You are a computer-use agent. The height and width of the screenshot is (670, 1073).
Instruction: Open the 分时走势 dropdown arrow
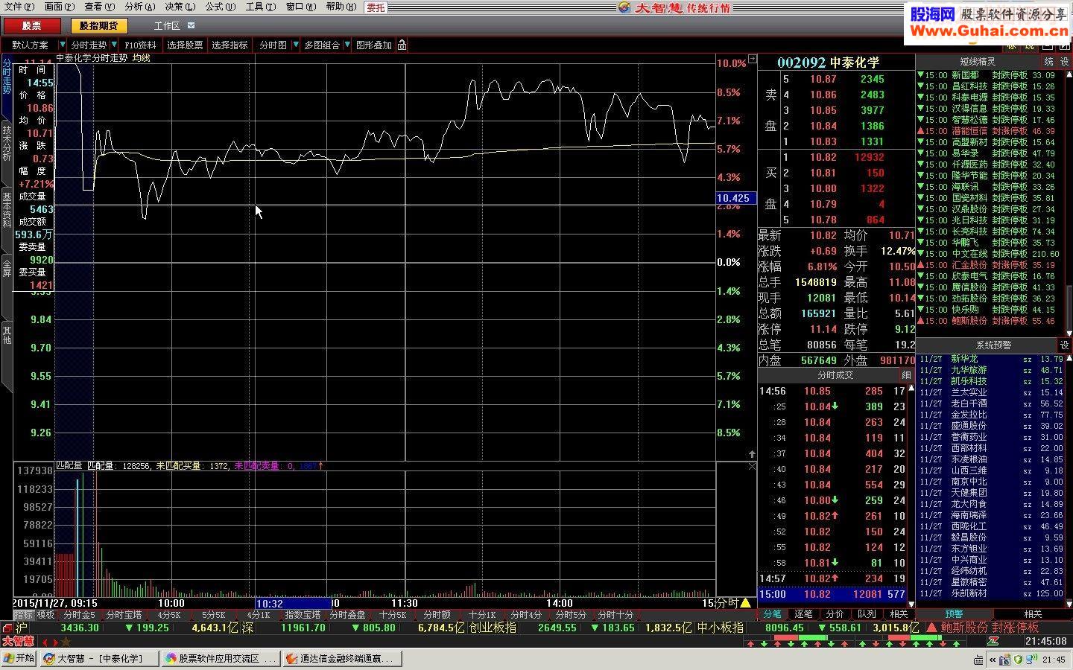coord(115,45)
